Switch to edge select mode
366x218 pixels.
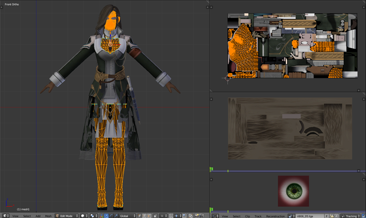(144, 215)
